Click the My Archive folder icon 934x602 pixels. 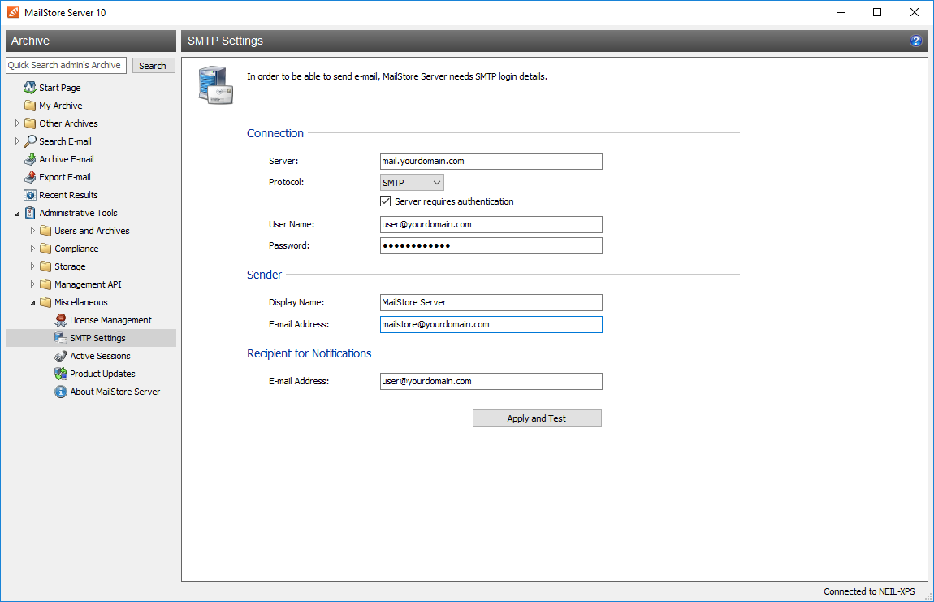point(30,106)
